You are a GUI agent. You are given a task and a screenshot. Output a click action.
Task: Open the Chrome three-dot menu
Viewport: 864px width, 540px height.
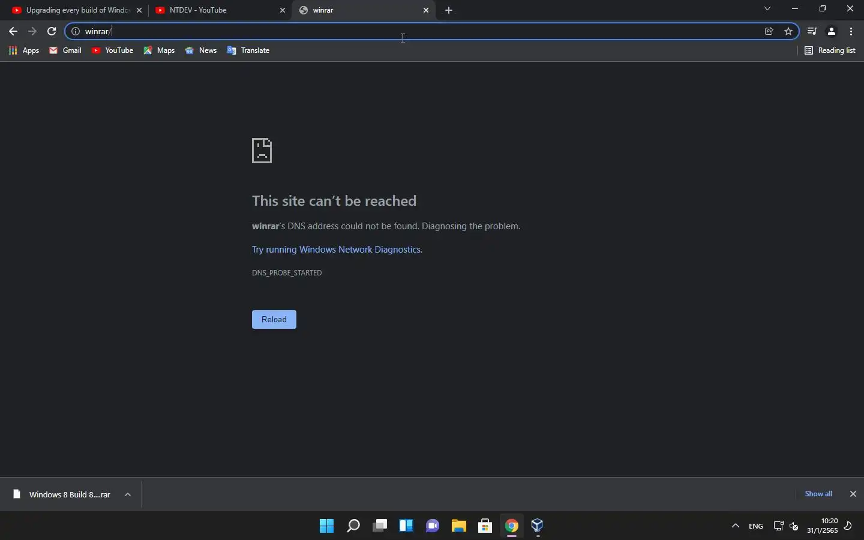[852, 31]
